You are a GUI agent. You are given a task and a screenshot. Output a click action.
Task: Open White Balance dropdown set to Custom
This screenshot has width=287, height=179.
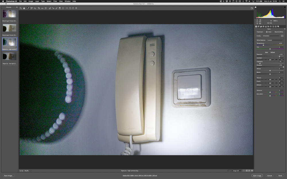point(276,40)
